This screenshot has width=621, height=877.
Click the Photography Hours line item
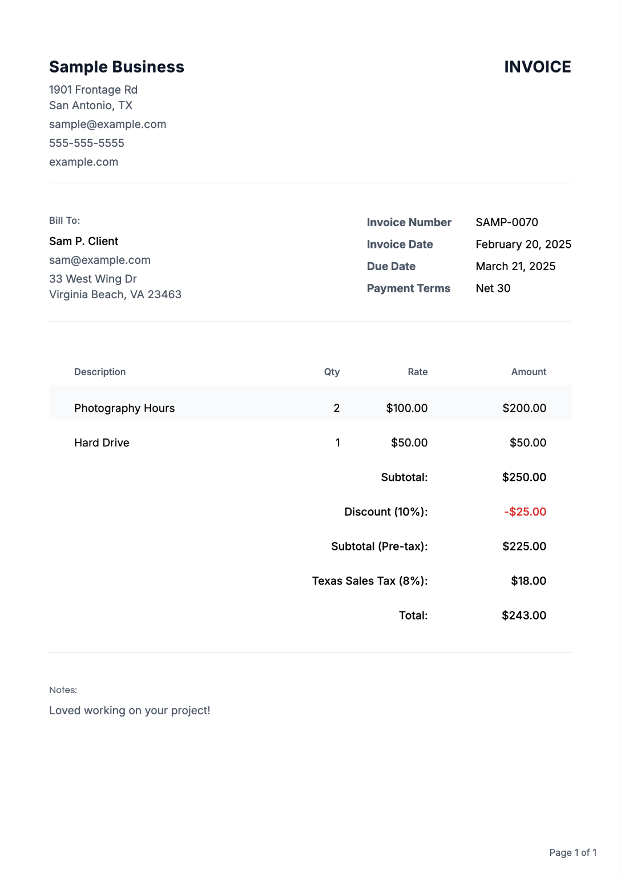[x=124, y=408]
